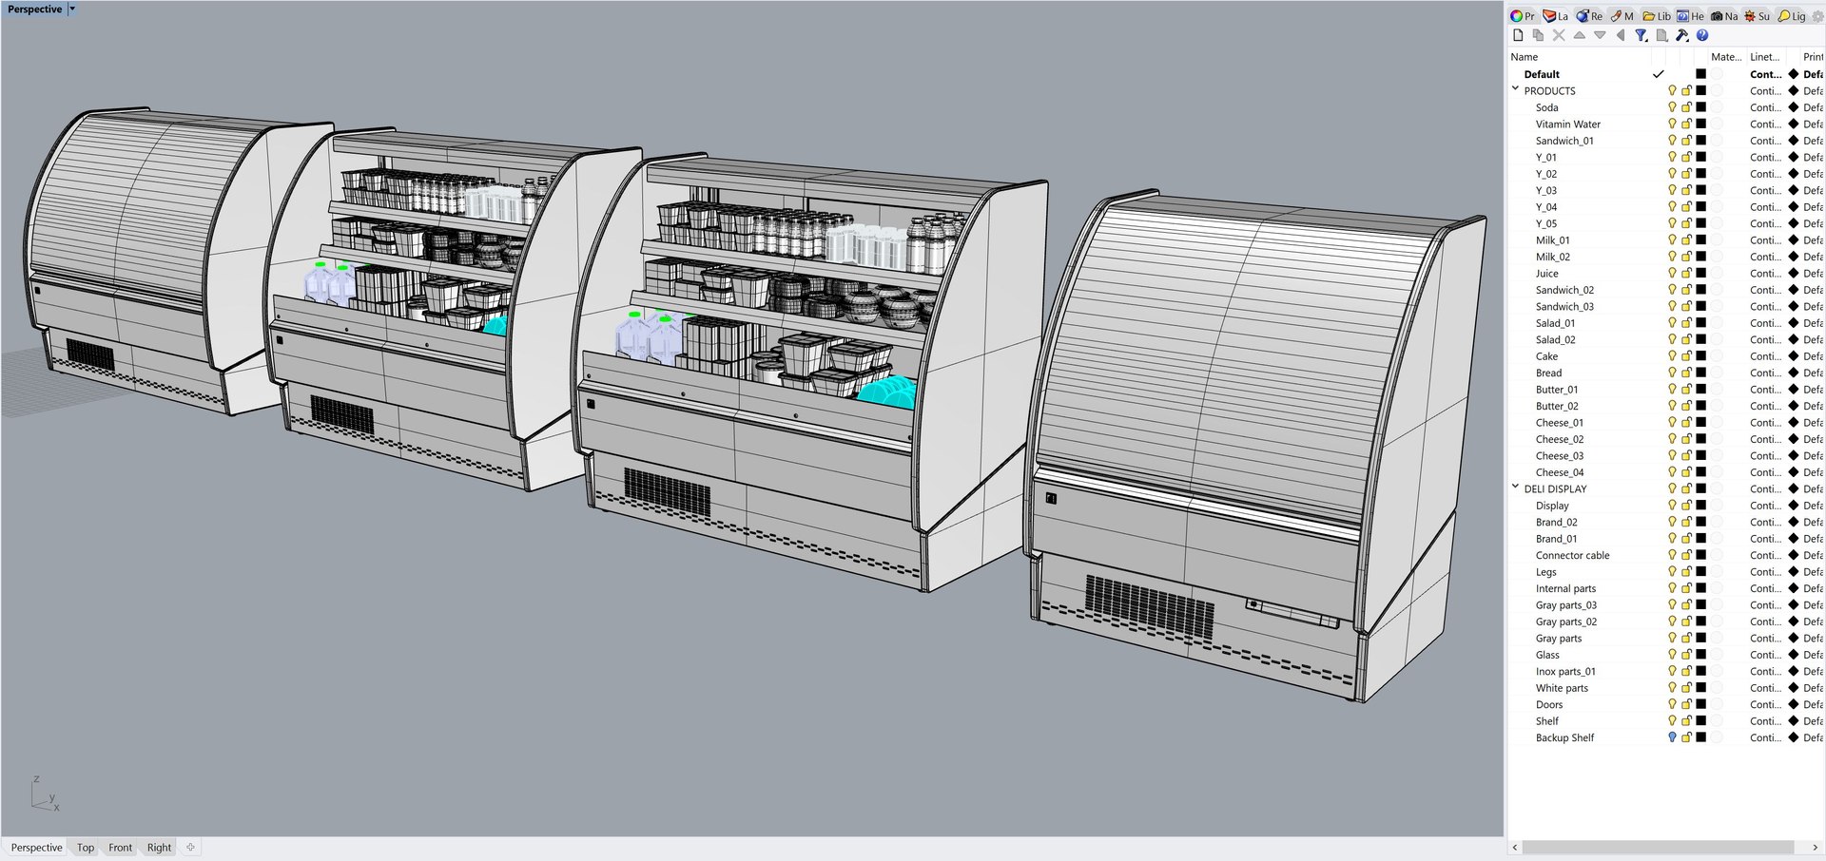Open the layer Tools hammer icon

tap(1681, 35)
